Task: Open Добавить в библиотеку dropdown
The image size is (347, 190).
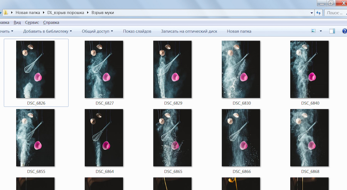Action: pos(47,31)
